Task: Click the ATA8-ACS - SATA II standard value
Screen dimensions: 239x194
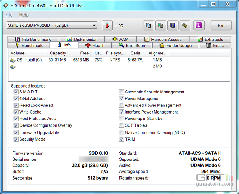Action: (200, 153)
